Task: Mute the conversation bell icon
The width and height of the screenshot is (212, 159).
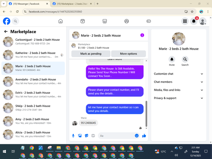Action: 172,59
